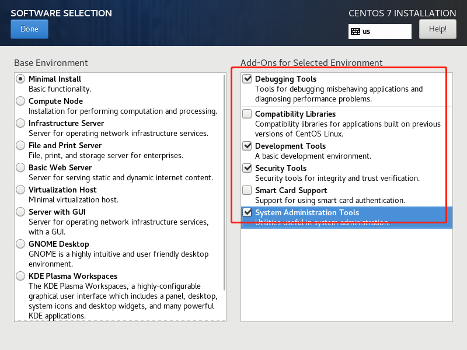This screenshot has width=467, height=350.
Task: Select Basic Web Server environment
Action: point(21,167)
